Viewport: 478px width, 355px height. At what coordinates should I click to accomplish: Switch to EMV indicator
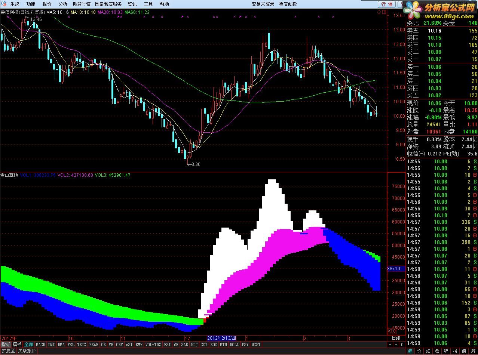[x=139, y=345]
